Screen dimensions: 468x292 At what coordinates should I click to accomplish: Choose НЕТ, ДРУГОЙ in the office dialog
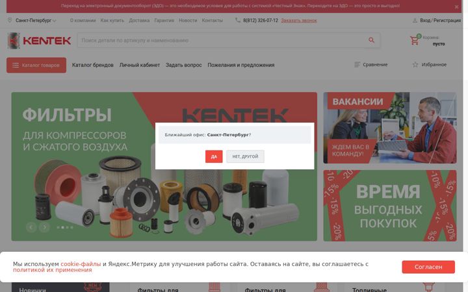click(x=245, y=156)
